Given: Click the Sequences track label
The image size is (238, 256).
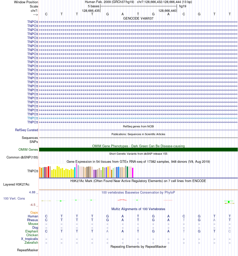Looking at the screenshot, I should [30, 138].
